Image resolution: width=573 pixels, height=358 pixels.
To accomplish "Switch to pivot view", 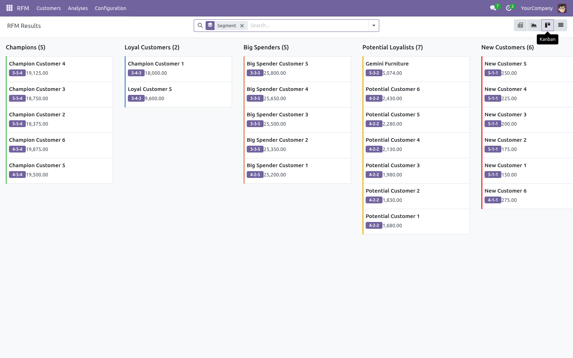I will pos(520,25).
